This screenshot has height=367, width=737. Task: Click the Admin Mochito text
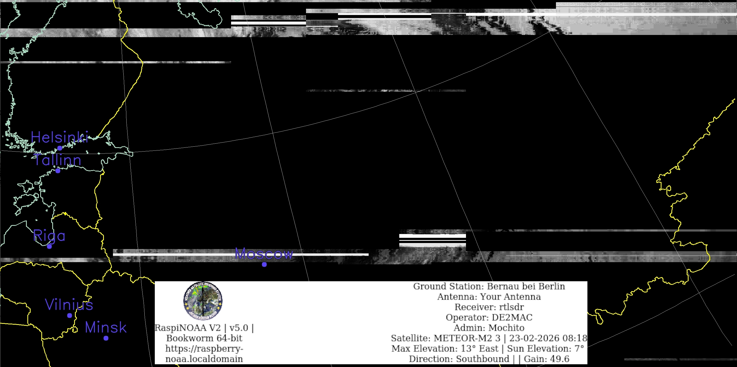click(x=489, y=328)
